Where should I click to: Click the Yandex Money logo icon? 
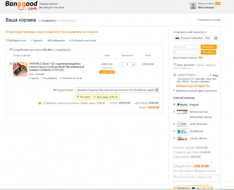(x=182, y=138)
